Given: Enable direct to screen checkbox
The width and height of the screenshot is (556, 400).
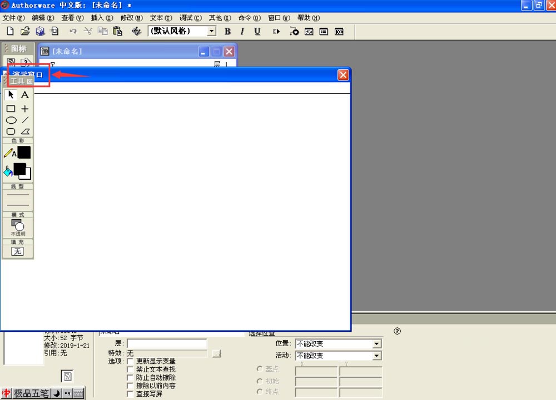Looking at the screenshot, I should click(131, 394).
